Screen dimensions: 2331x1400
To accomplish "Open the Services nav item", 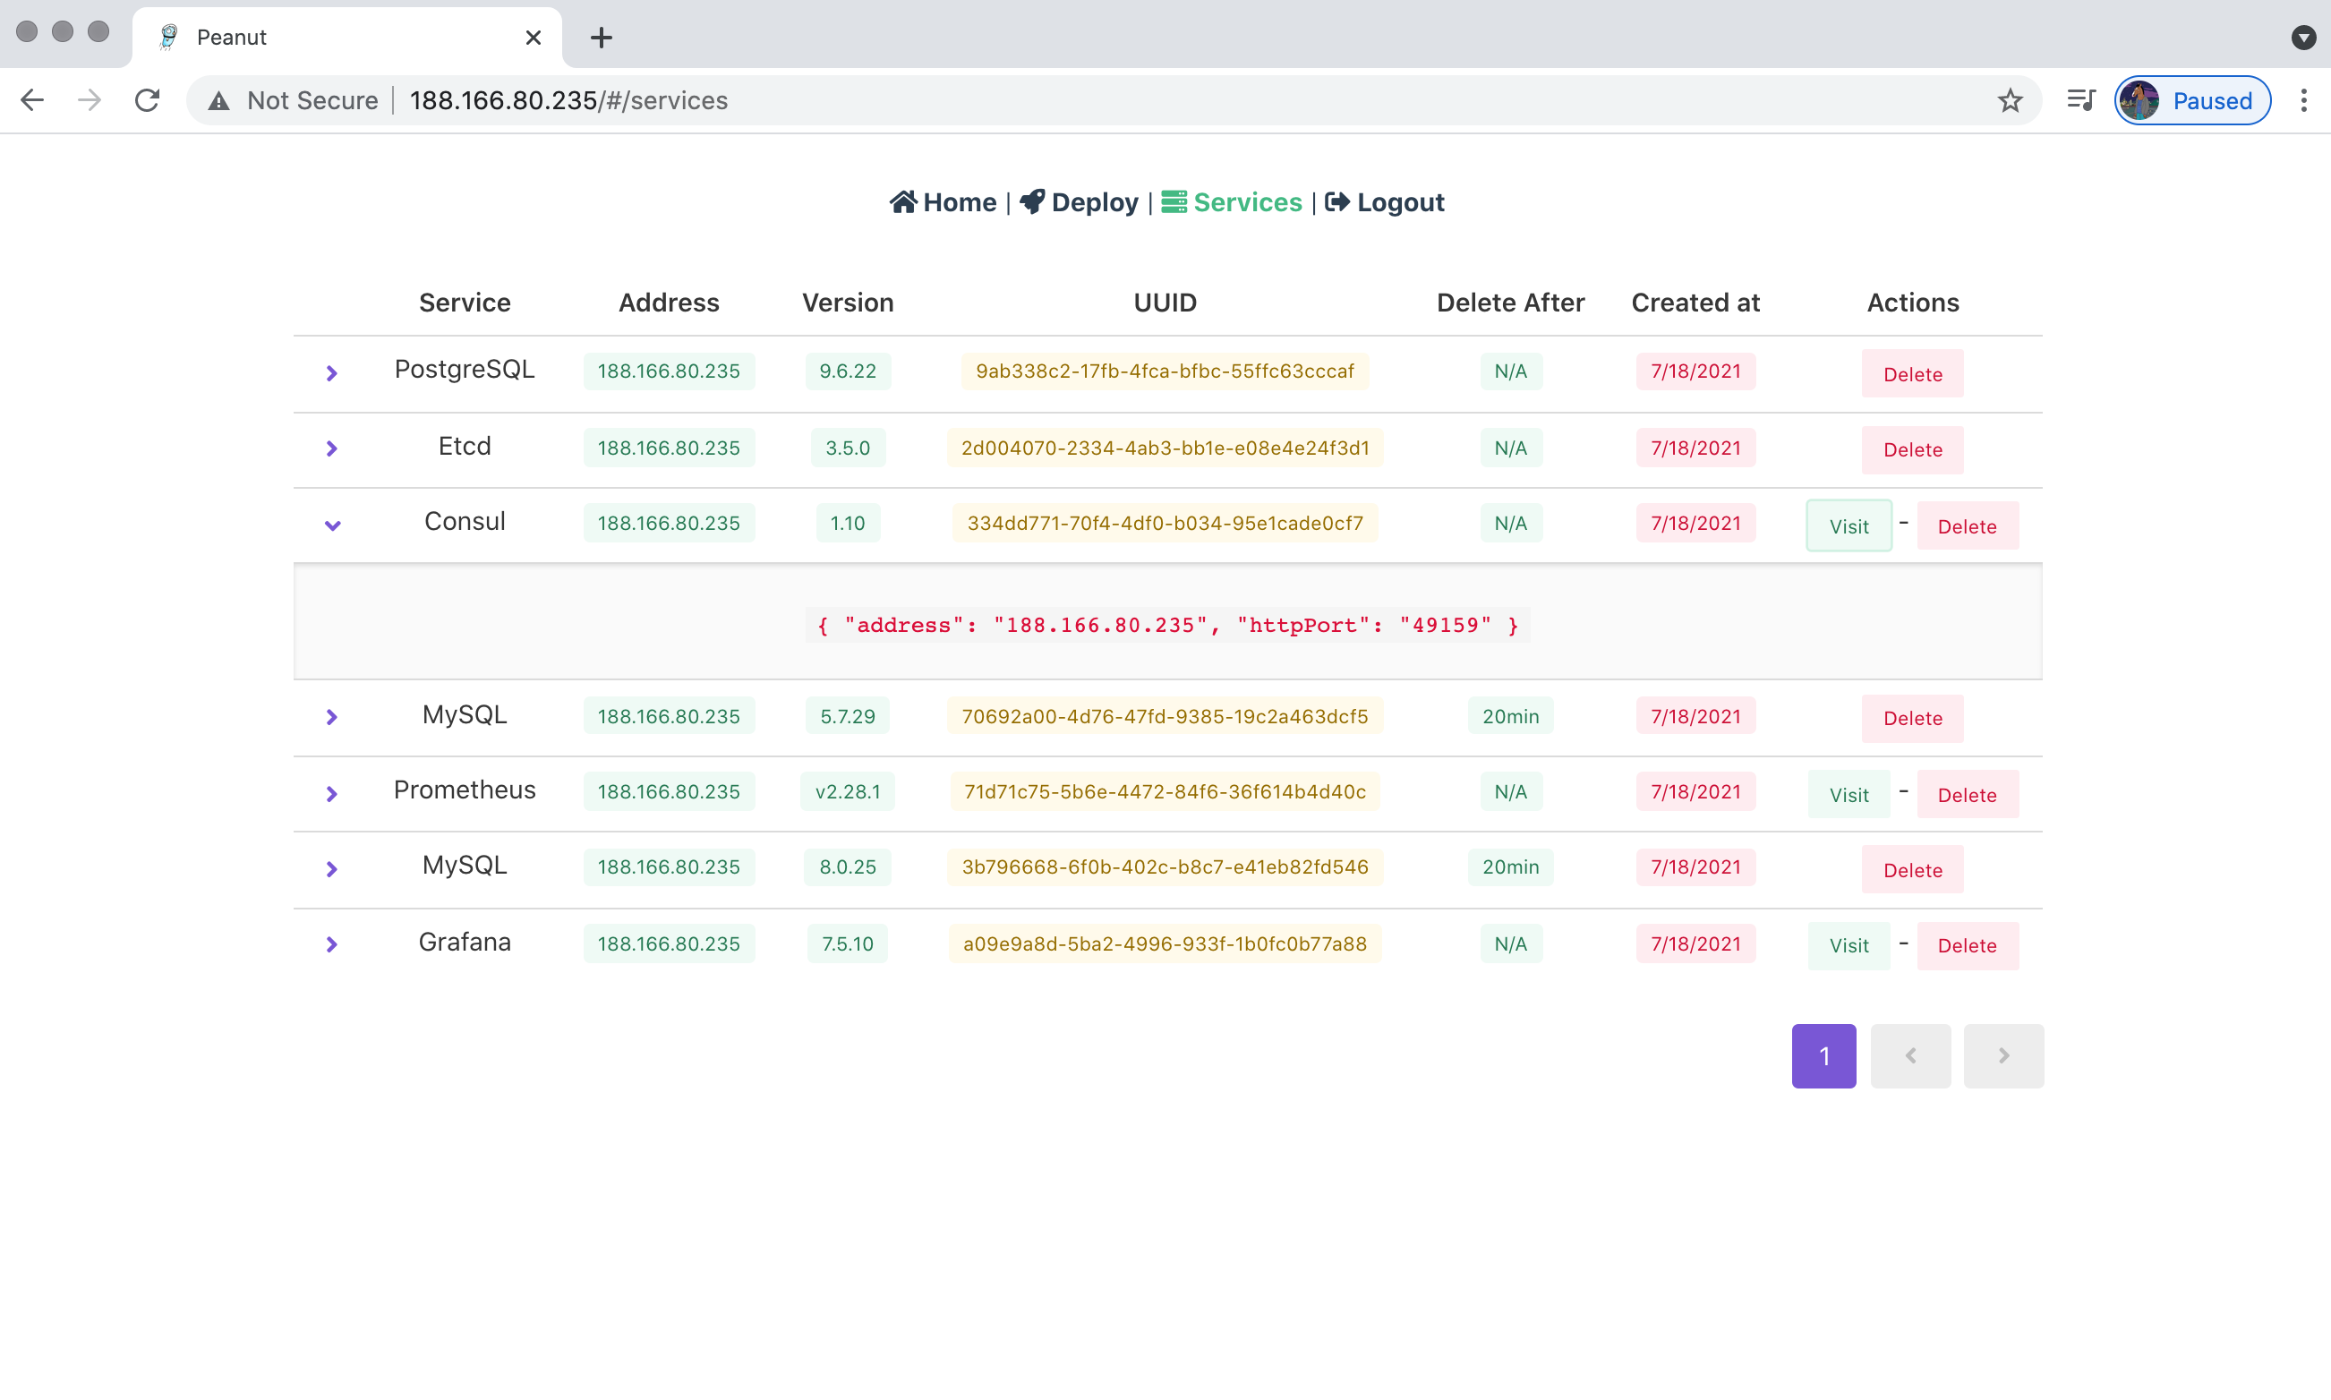I will coord(1231,202).
